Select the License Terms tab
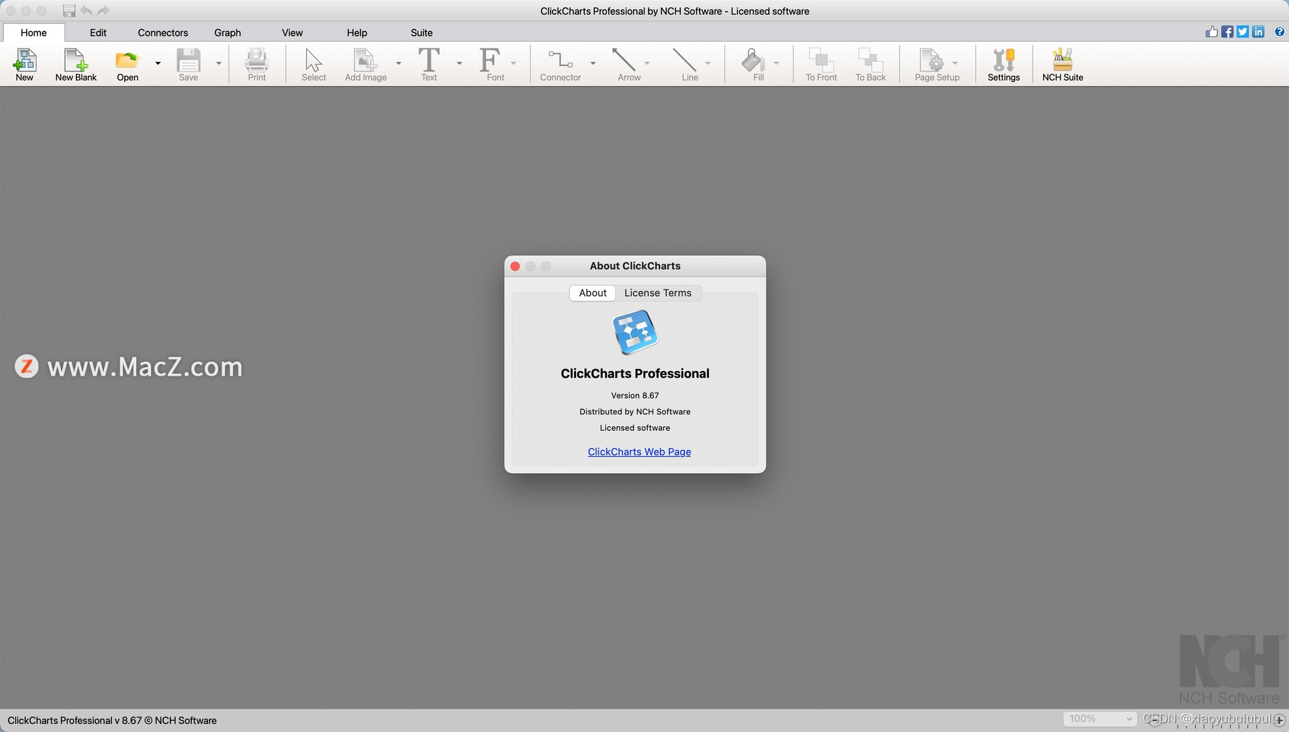1289x732 pixels. (x=658, y=293)
